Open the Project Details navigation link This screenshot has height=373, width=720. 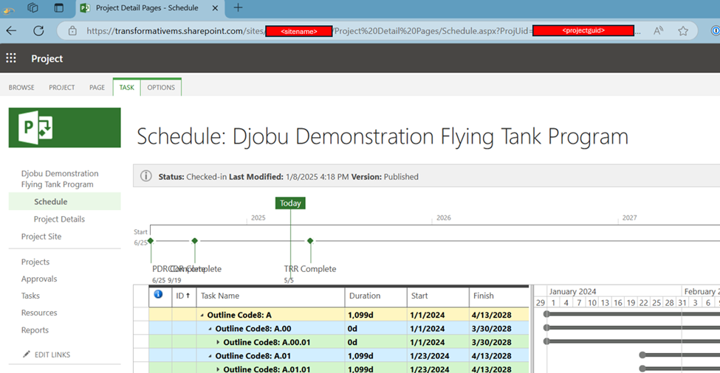click(x=59, y=219)
